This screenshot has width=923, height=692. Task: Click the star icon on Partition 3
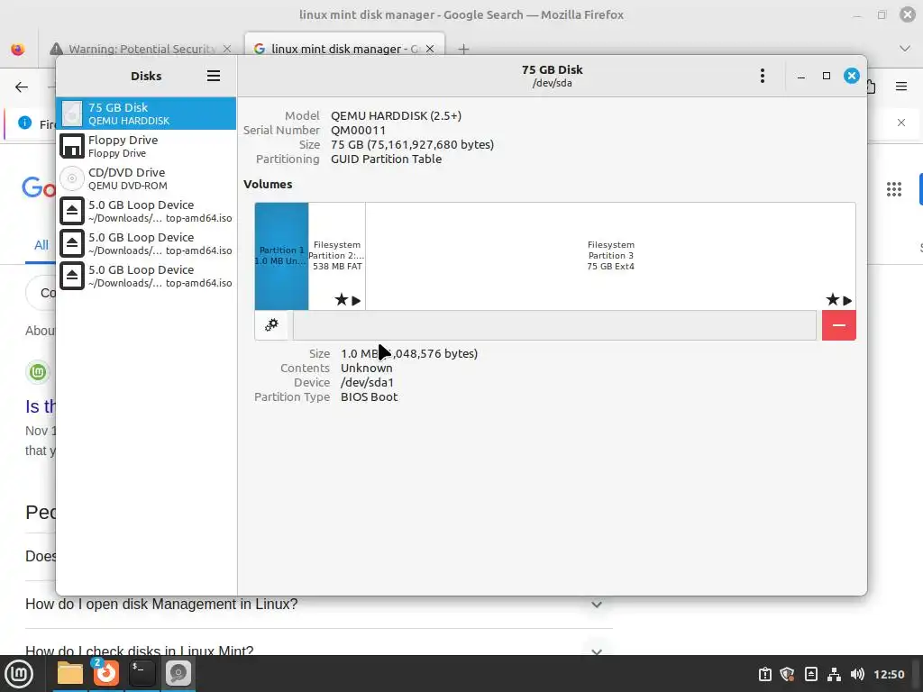coord(832,300)
